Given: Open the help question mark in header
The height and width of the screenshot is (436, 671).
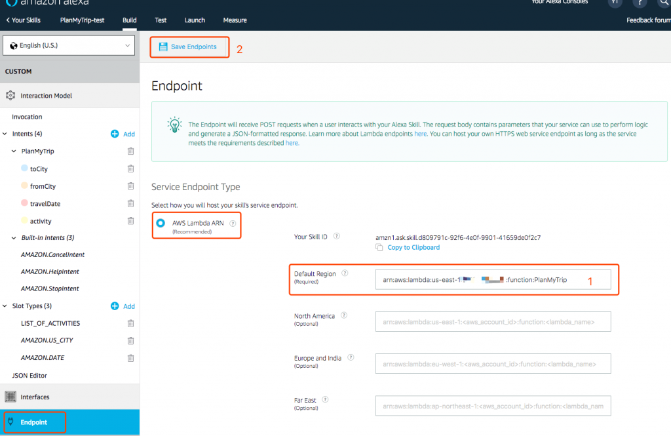Looking at the screenshot, I should click(x=640, y=3).
